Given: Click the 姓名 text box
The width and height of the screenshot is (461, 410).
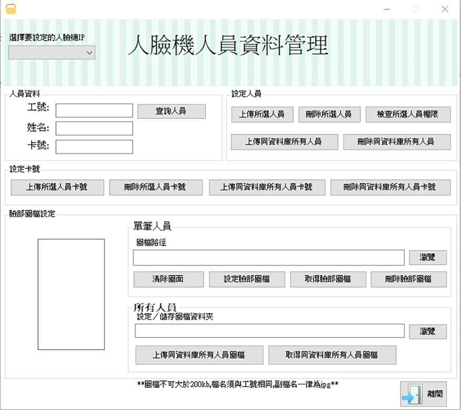Looking at the screenshot, I should click(x=94, y=128).
